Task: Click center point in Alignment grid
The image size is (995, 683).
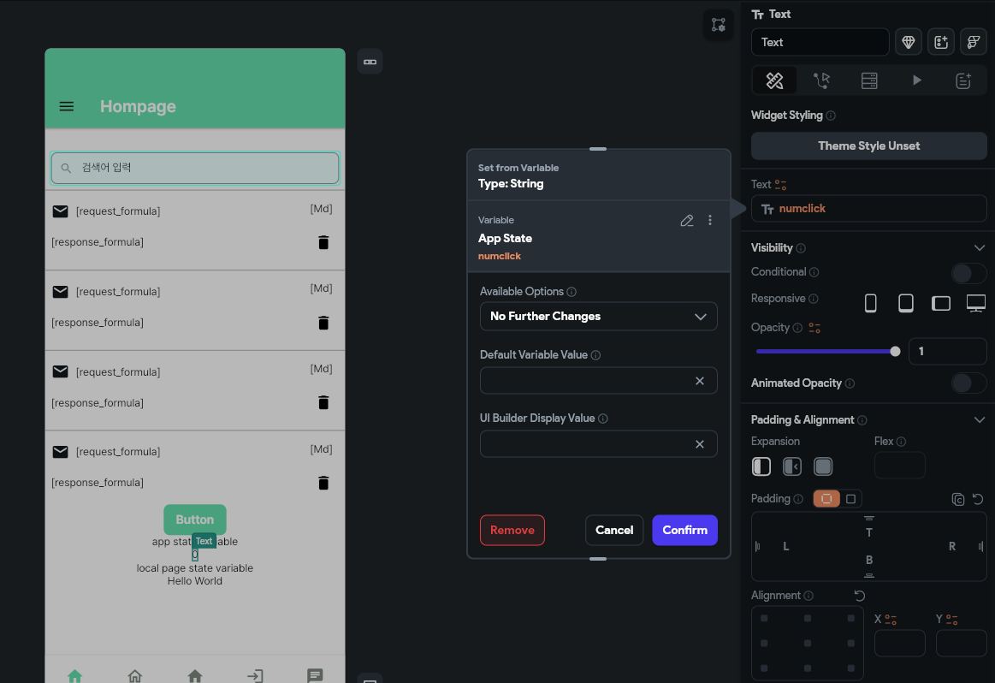Action: [807, 643]
